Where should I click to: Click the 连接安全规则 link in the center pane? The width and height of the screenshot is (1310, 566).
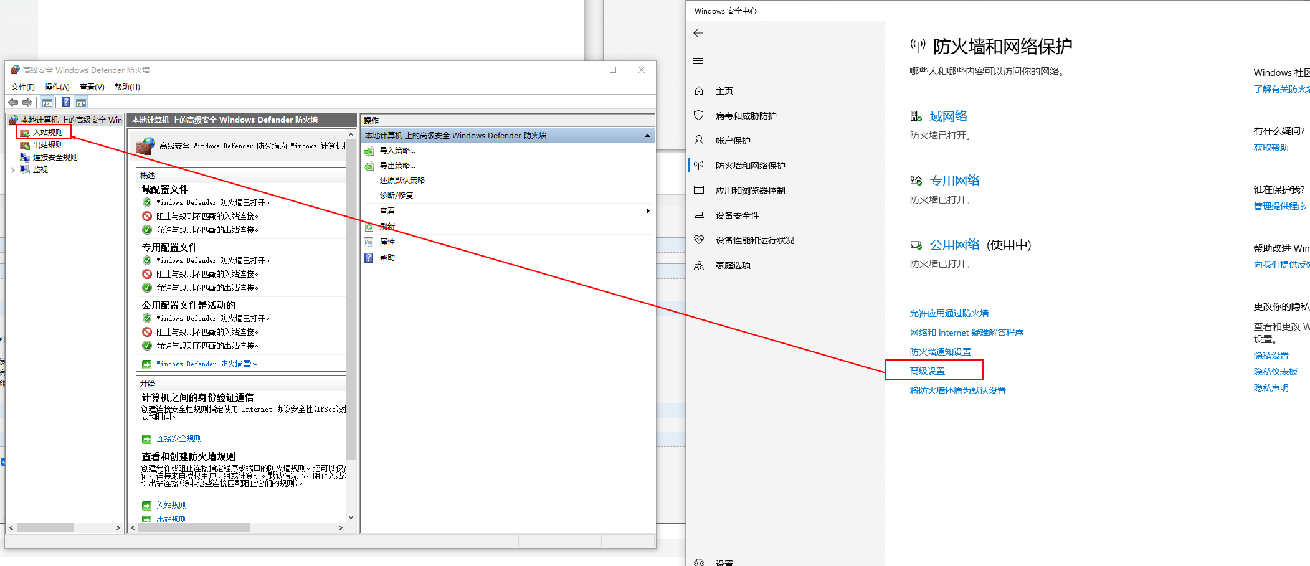pyautogui.click(x=179, y=439)
